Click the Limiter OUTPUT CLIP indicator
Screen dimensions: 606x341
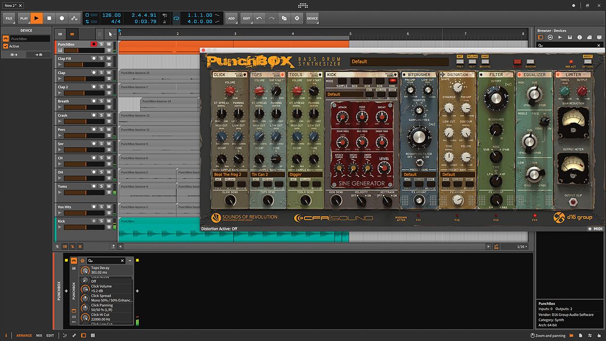[x=574, y=202]
